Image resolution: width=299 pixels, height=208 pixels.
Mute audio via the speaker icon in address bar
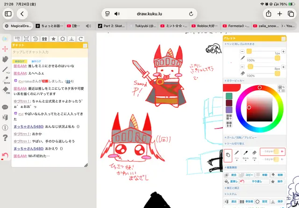117,14
